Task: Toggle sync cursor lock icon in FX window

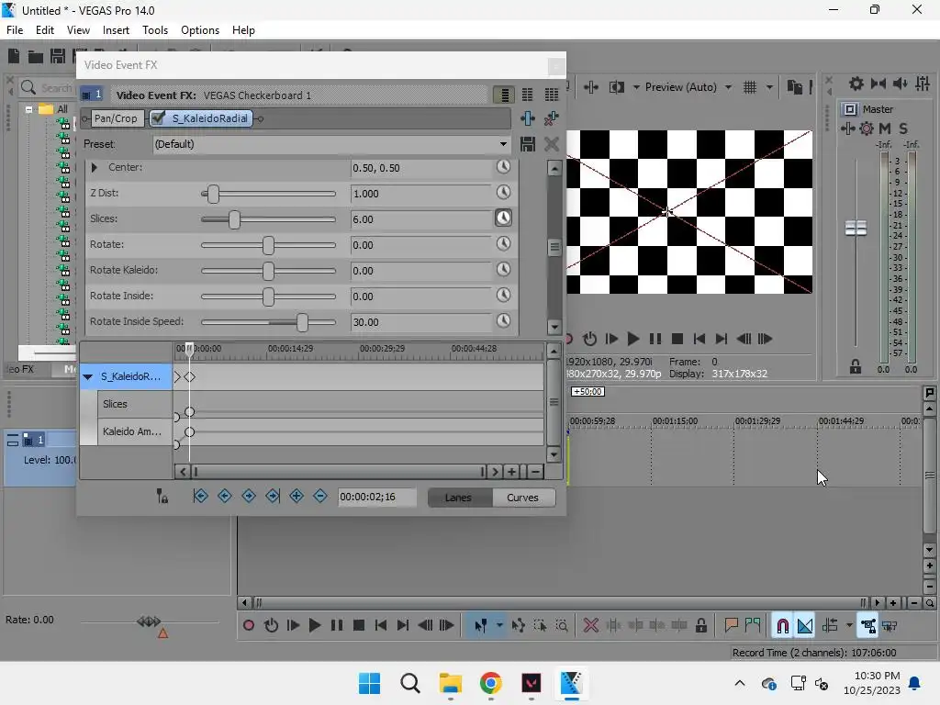Action: (x=162, y=496)
